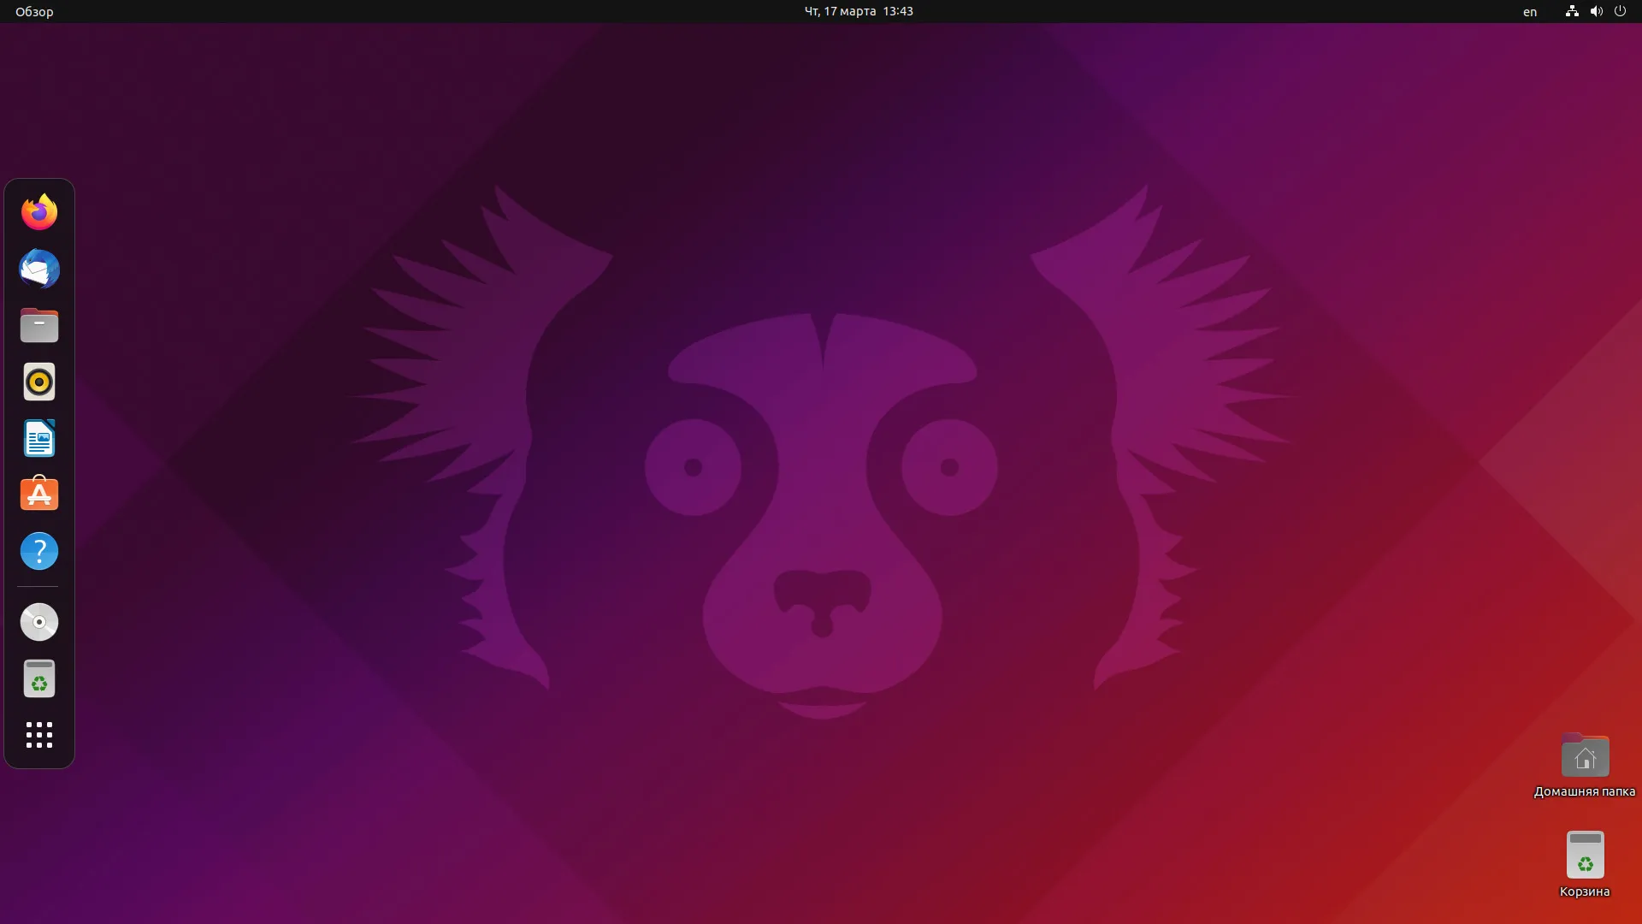Open Ubuntu Software store
This screenshot has width=1642, height=924.
39,495
